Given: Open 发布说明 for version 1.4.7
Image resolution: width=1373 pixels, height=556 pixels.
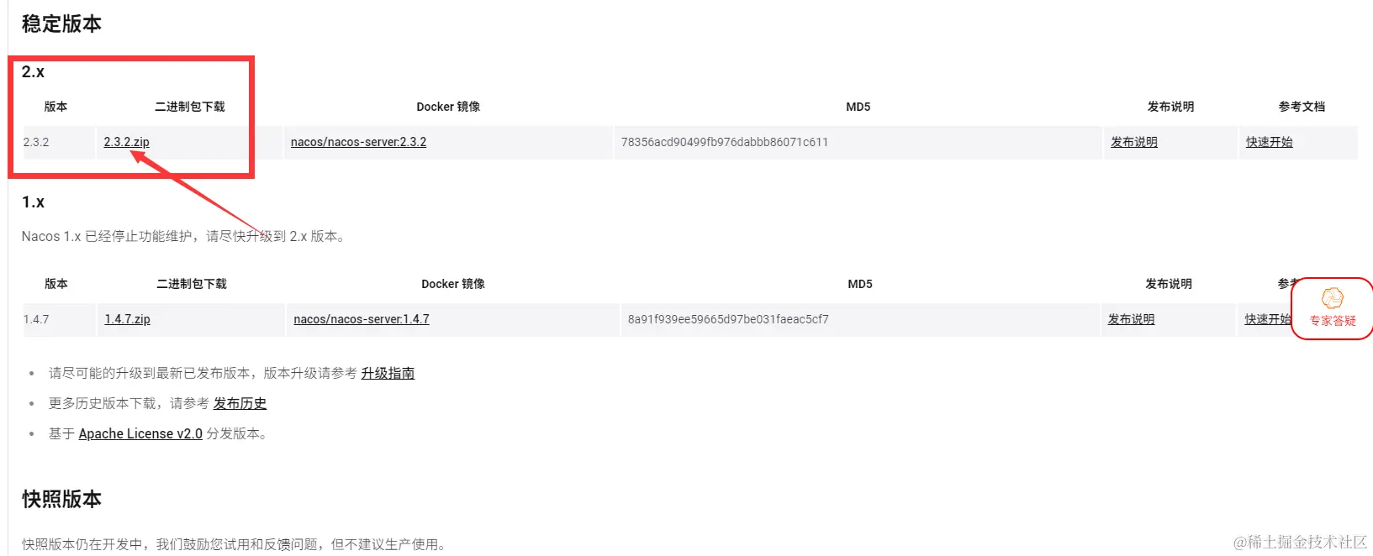Looking at the screenshot, I should pos(1131,319).
